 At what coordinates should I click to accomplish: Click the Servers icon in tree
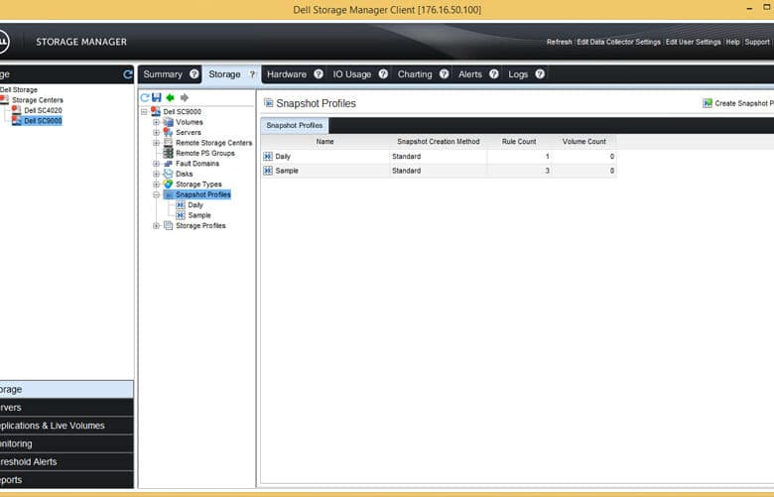coord(168,132)
